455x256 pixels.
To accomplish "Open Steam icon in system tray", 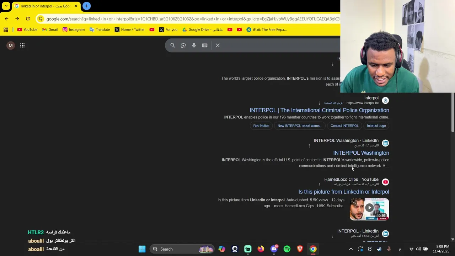I will click(379, 249).
